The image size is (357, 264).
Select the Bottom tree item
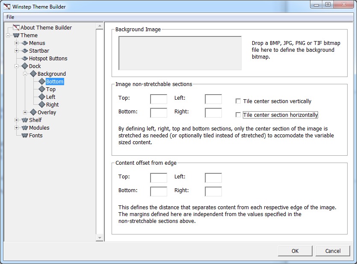tap(55, 82)
